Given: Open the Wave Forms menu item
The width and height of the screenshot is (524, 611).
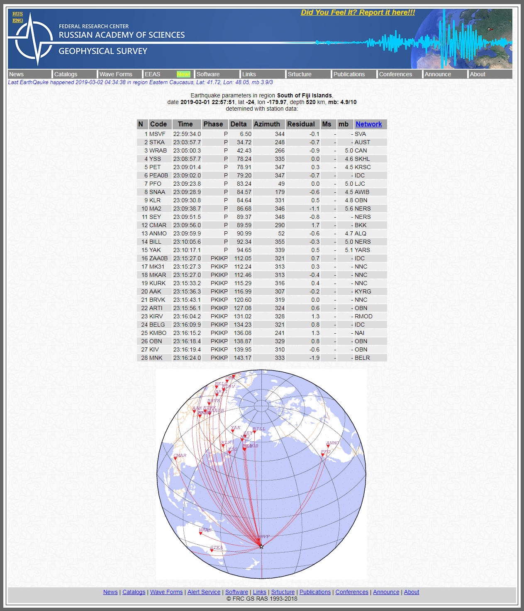Looking at the screenshot, I should 116,74.
